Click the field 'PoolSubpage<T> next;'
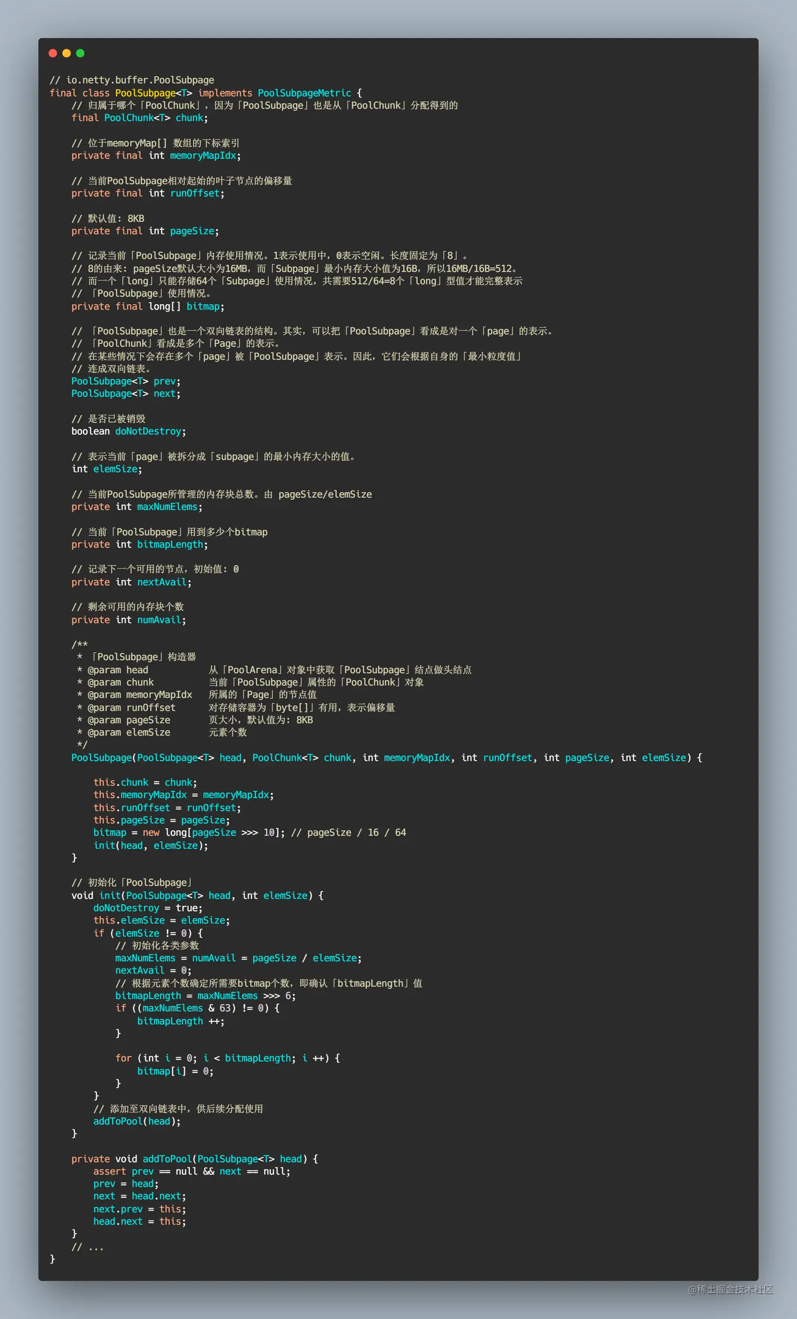The height and width of the screenshot is (1319, 797). coord(127,393)
